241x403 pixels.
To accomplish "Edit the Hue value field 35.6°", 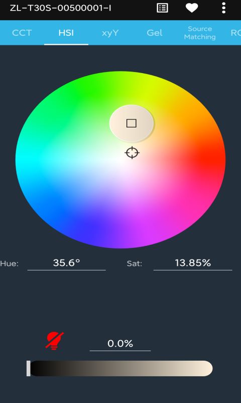I will coord(67,263).
